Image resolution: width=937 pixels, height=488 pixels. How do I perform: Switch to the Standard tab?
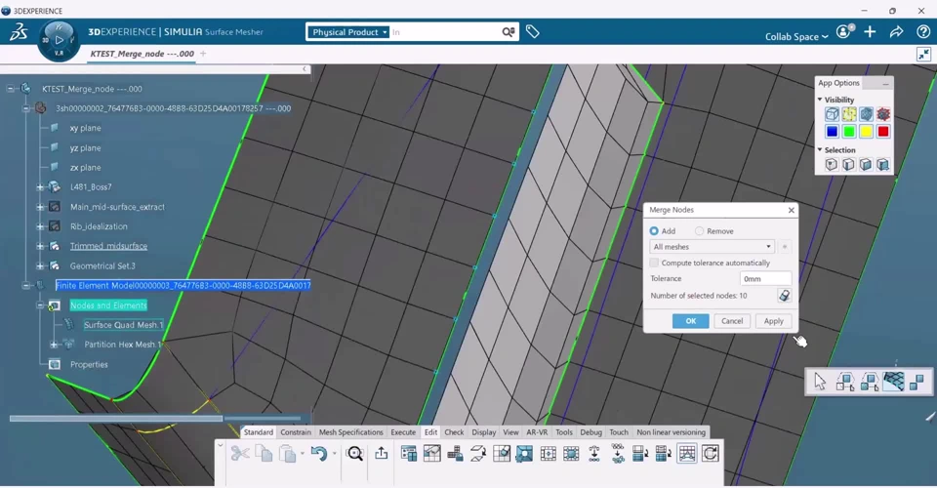[x=258, y=432]
